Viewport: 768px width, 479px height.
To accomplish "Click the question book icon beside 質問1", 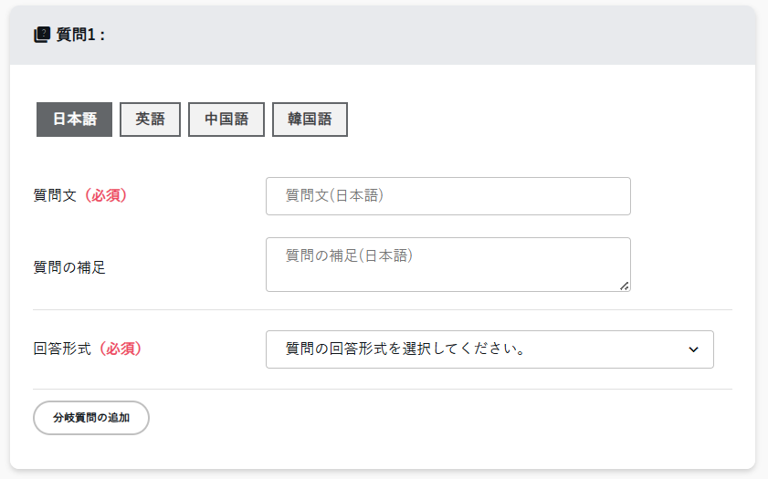I will coord(41,36).
